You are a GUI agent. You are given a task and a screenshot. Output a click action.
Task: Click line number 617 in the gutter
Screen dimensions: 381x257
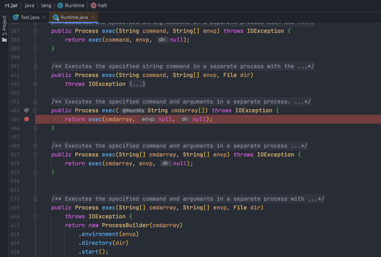pos(15,225)
